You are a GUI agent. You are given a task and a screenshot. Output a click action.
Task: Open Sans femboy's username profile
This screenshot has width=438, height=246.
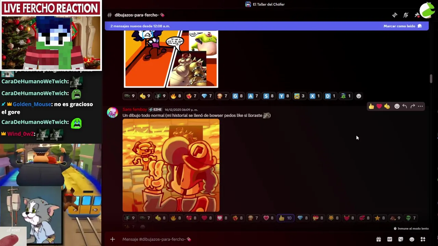click(134, 110)
